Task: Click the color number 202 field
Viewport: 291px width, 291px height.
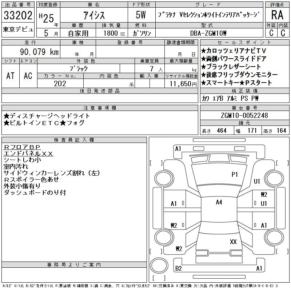Action: [60, 84]
